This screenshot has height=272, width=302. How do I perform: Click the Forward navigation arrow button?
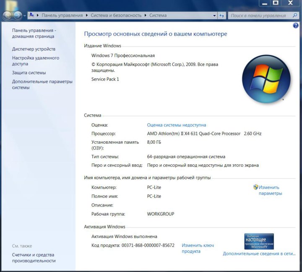(18, 16)
